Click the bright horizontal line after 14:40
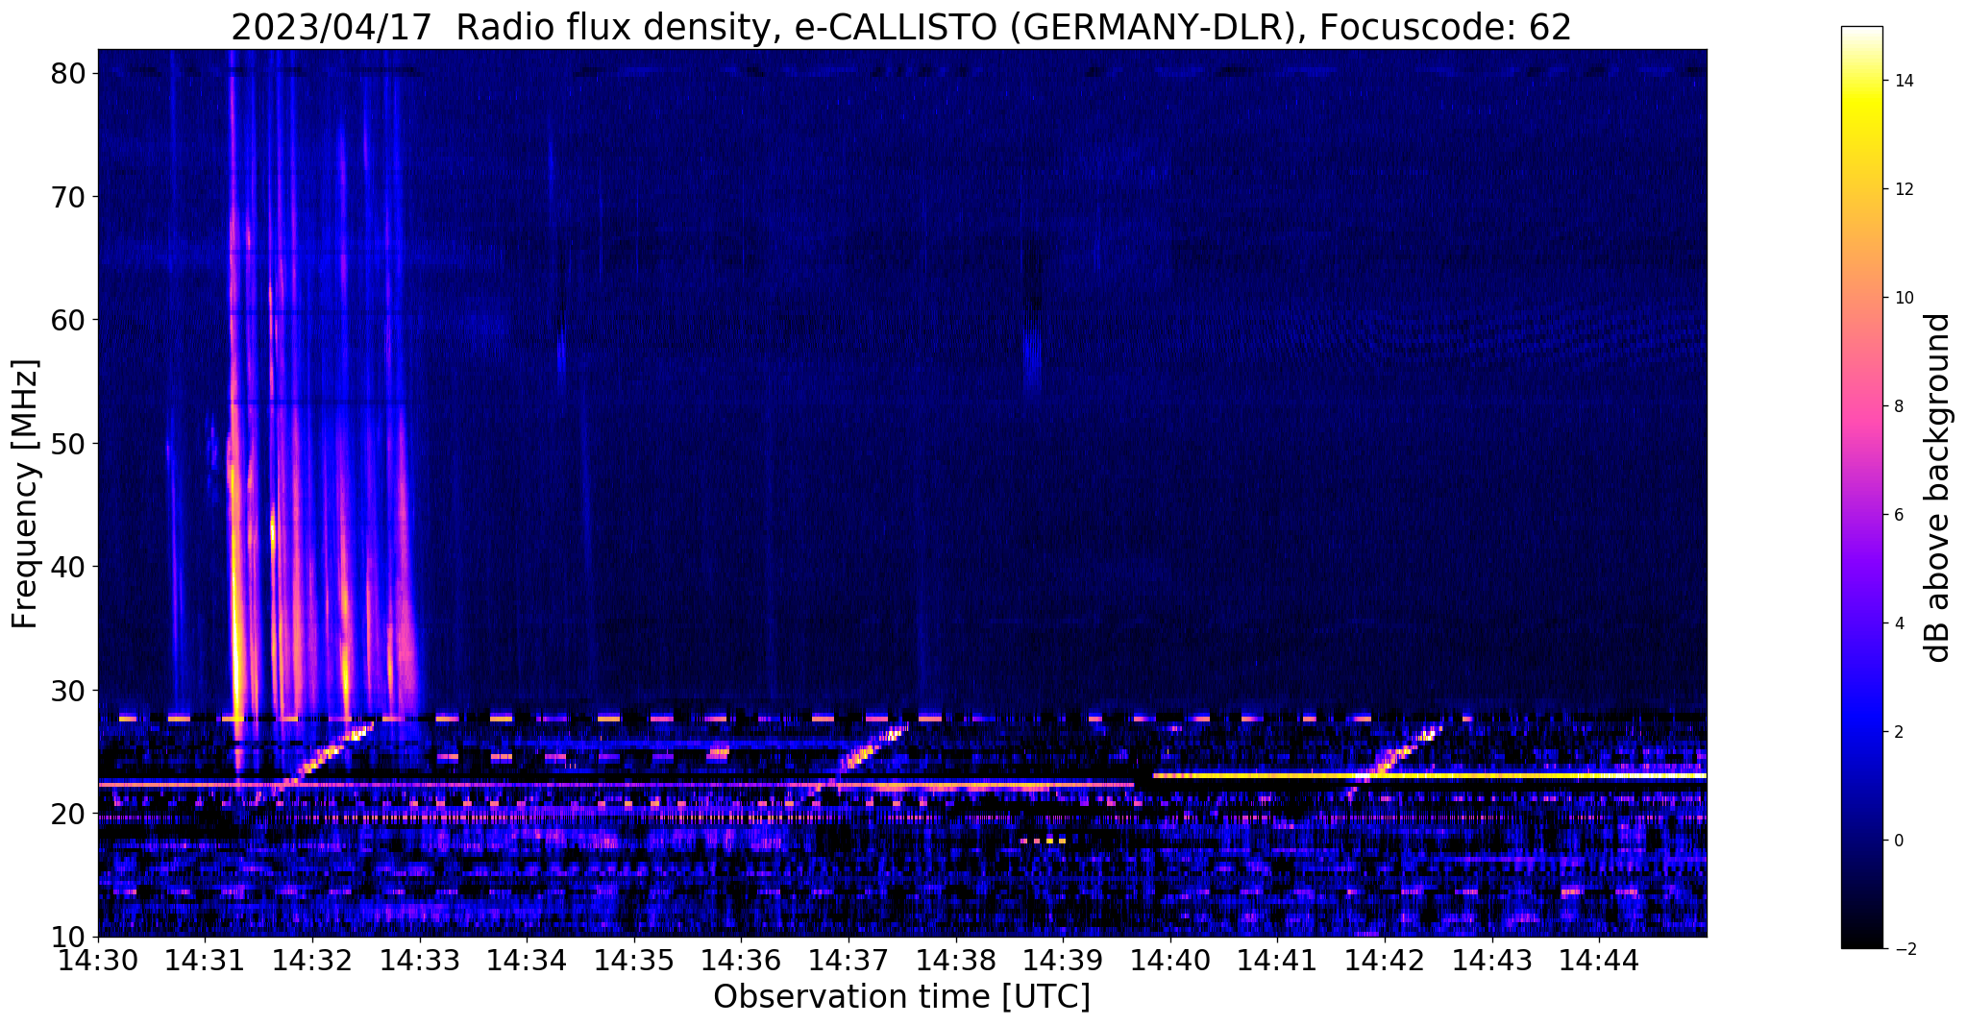 [1430, 775]
